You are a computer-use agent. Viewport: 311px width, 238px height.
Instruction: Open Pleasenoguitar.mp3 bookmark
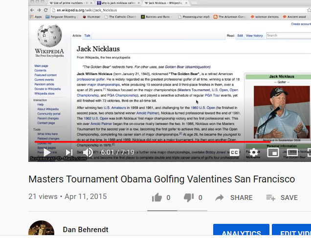click(x=194, y=17)
